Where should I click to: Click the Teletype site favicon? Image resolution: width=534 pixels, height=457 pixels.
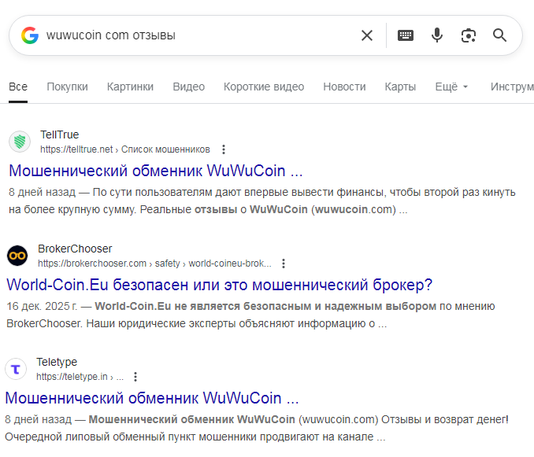tap(16, 370)
